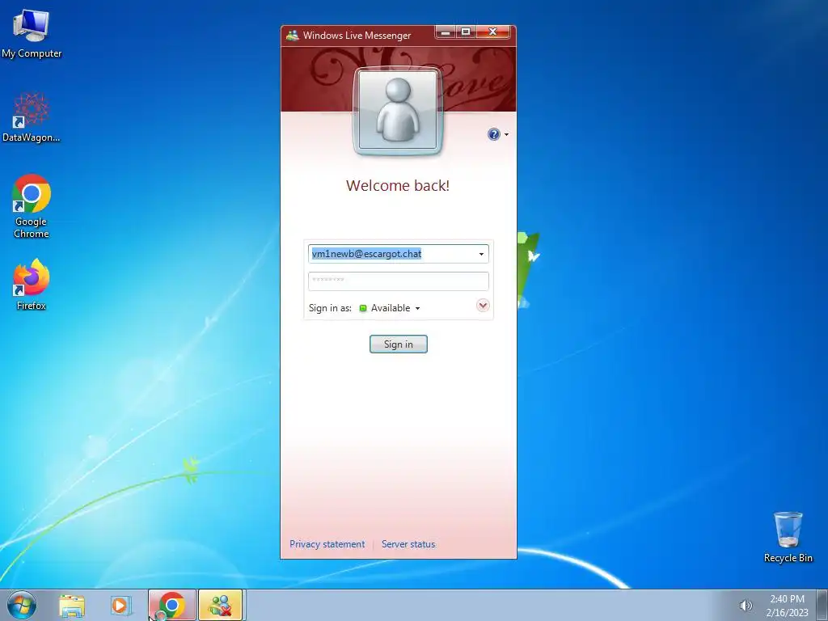
Task: Open the Sign in as Available status dropdown
Action: (x=390, y=308)
